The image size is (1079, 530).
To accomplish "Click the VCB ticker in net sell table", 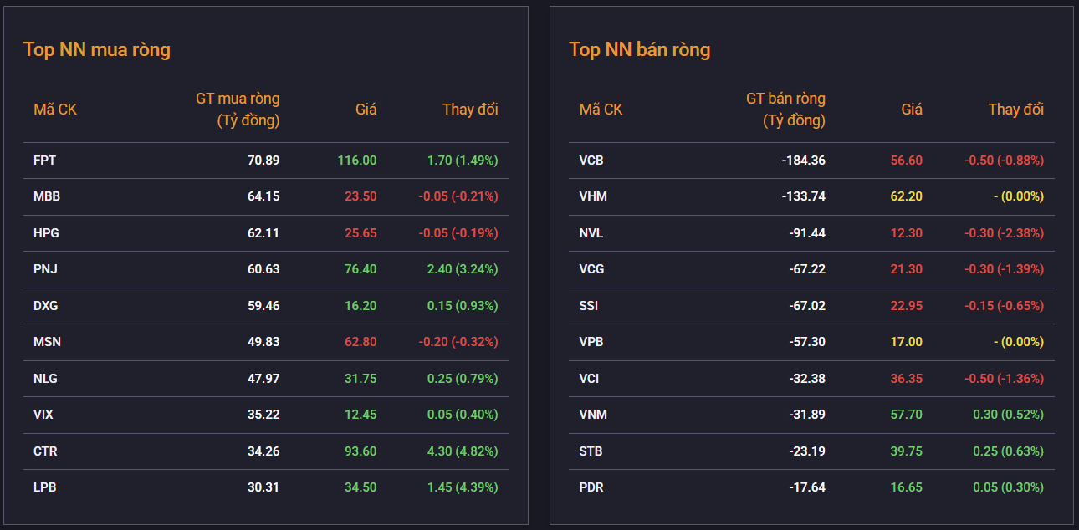I will pos(591,161).
